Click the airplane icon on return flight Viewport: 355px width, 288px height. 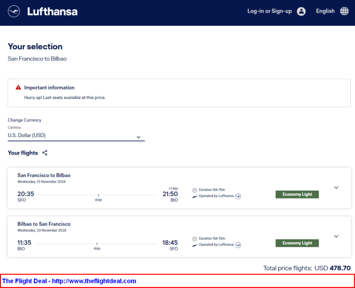point(194,245)
